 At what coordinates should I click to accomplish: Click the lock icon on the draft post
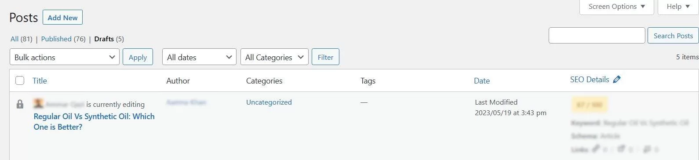[20, 104]
